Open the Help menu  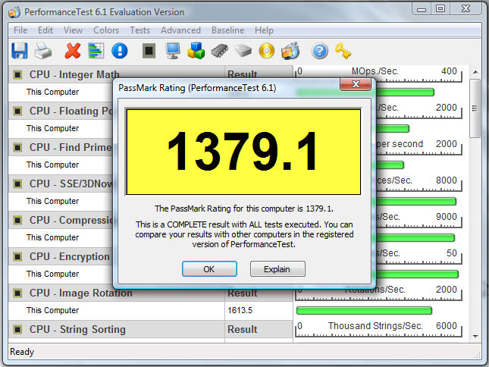pos(264,30)
